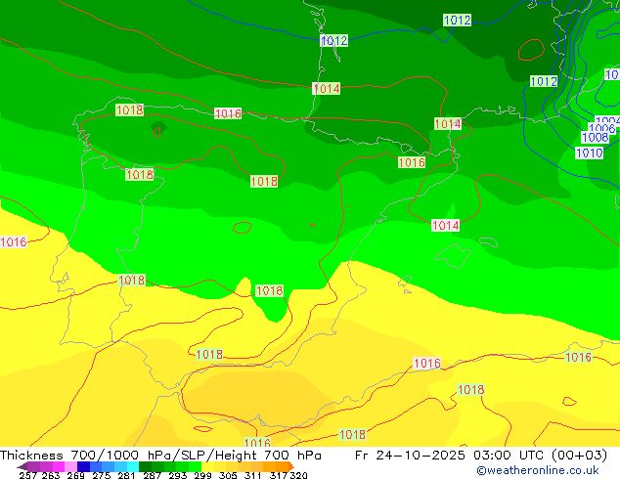This screenshot has width=620, height=479.
Task: Click the legend value 320
Action: 298,475
